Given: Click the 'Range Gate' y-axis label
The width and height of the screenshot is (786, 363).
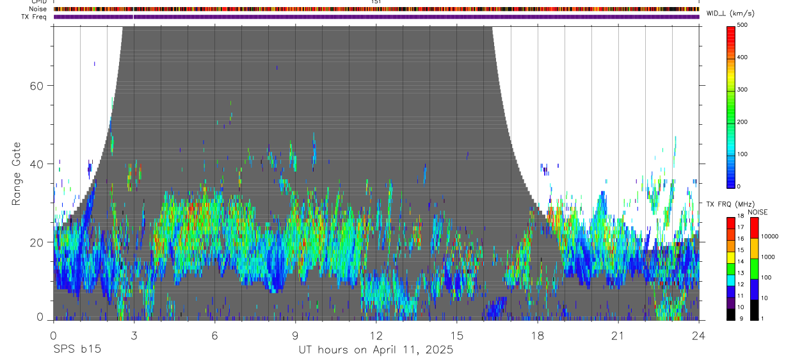Looking at the screenshot, I should pos(17,173).
